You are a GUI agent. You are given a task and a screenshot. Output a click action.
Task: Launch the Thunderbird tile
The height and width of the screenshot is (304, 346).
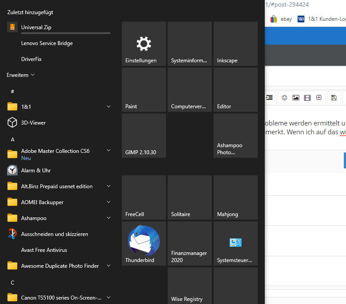144,243
